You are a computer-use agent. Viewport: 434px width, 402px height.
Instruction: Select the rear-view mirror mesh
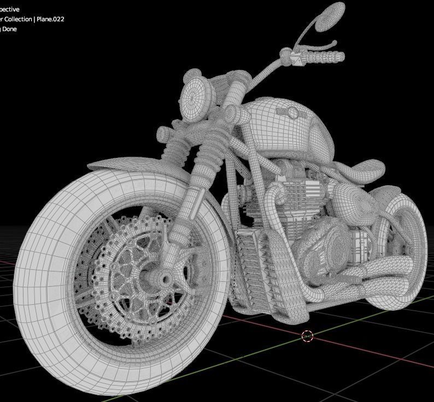(330, 16)
